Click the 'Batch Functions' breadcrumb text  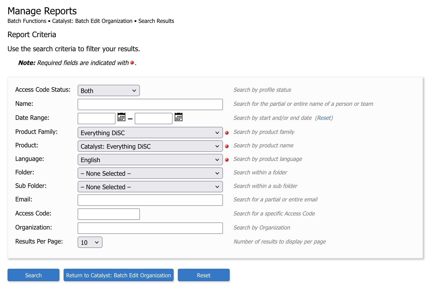pos(27,21)
